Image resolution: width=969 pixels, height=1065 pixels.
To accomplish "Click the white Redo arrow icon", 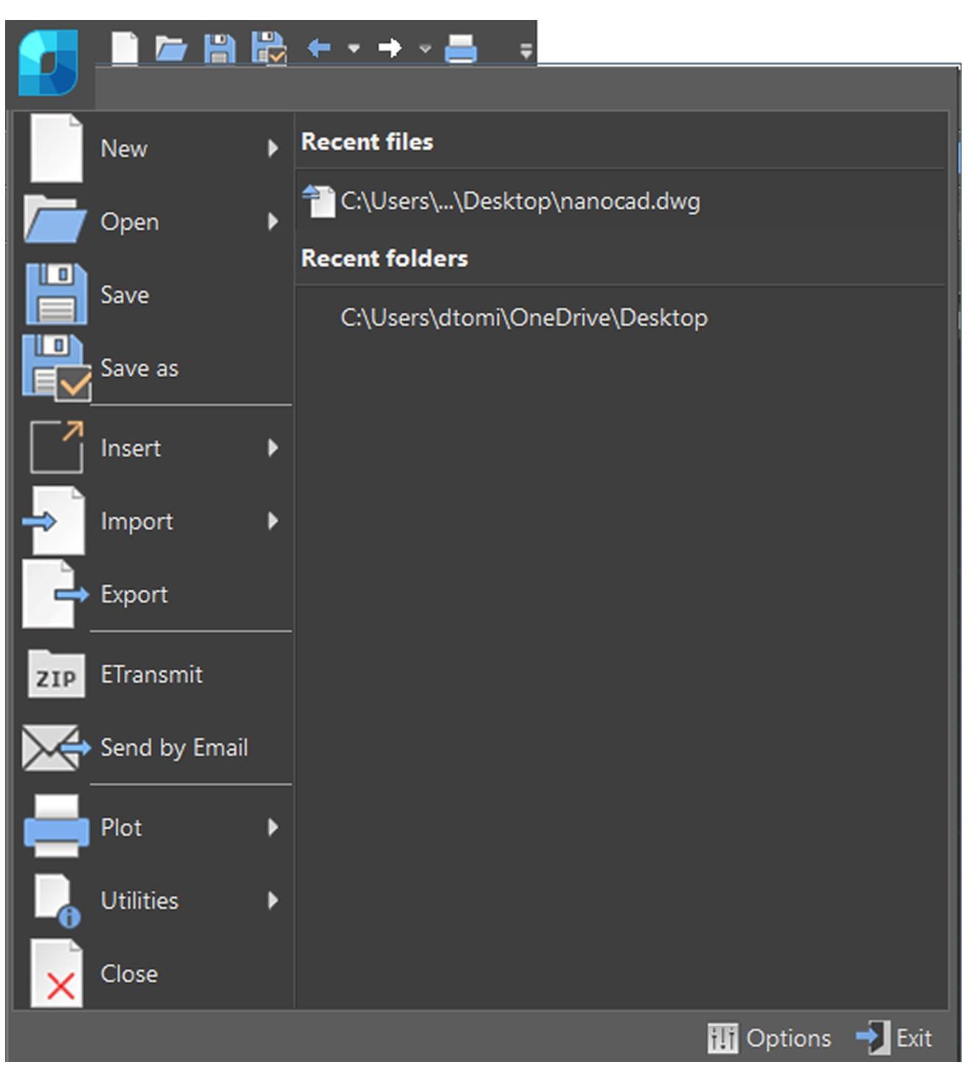I will point(390,49).
